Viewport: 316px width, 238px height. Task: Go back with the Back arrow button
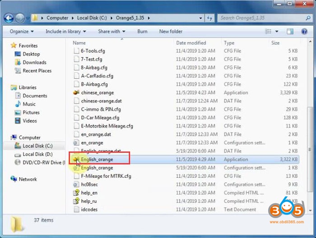(9, 18)
